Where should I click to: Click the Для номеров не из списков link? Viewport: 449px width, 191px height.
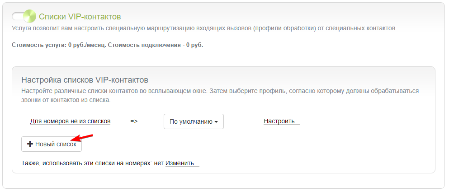(70, 121)
